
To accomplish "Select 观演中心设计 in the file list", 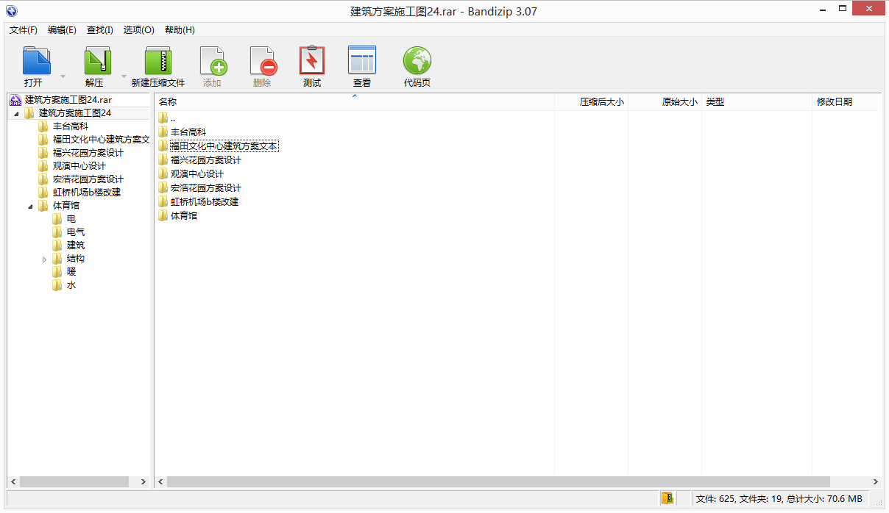I will point(197,174).
